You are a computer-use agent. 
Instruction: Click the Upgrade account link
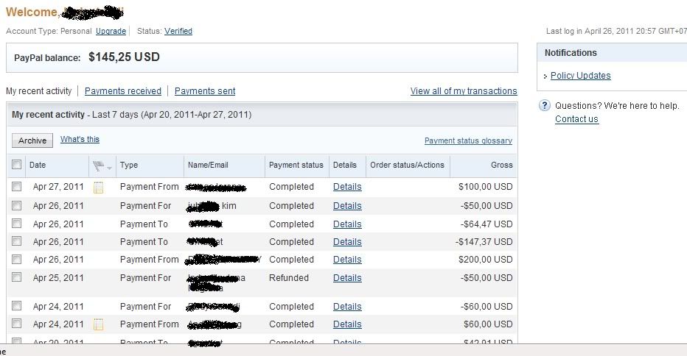(x=111, y=31)
